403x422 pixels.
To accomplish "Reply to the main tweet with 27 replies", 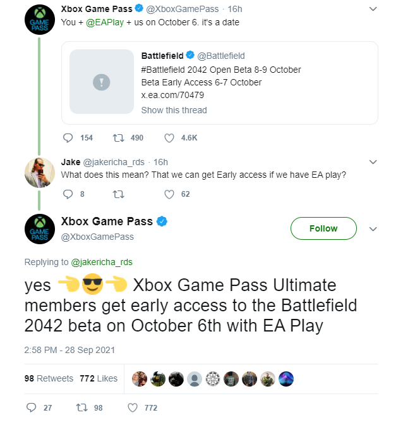I will (32, 407).
